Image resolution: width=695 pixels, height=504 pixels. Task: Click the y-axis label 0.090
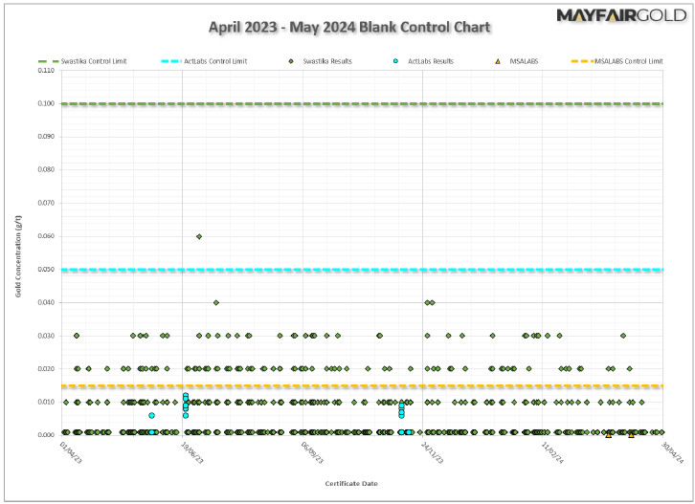[46, 137]
